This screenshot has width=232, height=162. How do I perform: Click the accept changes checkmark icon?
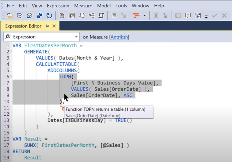(214, 16)
